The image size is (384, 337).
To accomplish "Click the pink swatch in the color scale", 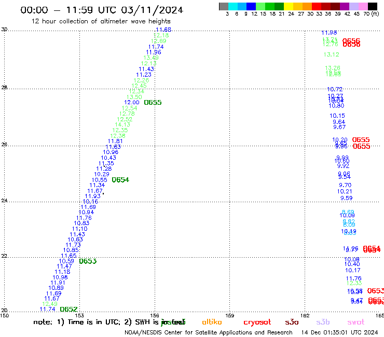I will [x=363, y=6].
